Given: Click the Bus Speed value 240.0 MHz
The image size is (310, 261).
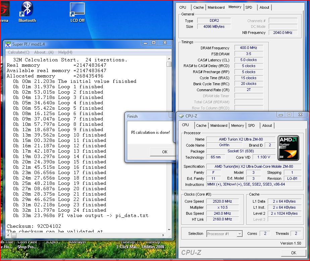Looking at the screenshot, I should point(222,213).
